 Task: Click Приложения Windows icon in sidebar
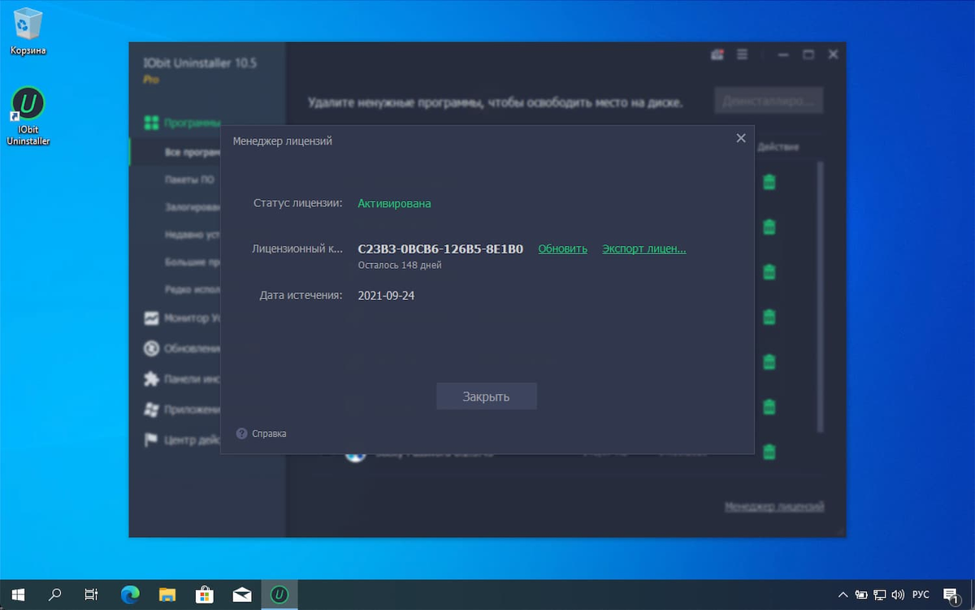point(151,409)
